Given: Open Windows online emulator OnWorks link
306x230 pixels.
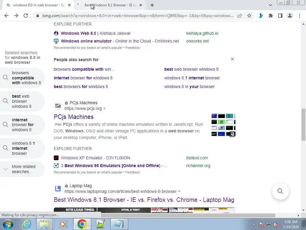Looking at the screenshot, I should [120, 41].
